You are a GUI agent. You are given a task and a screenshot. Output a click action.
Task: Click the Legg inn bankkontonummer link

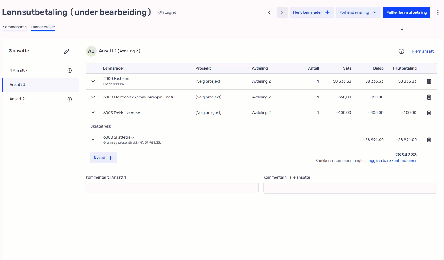click(x=391, y=161)
